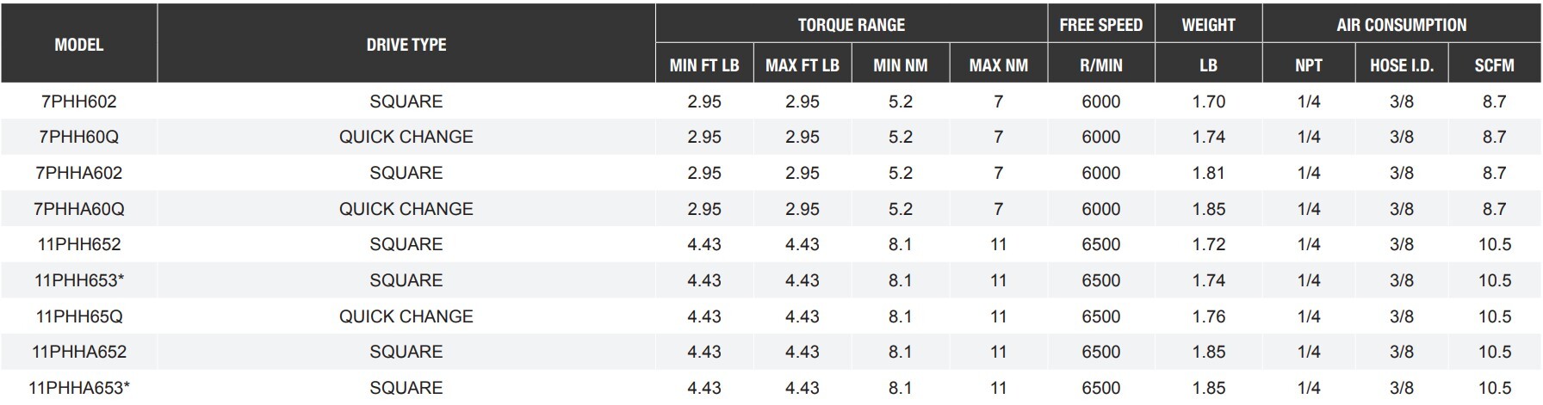Screen dimensions: 1543x405
Task: Select model 11PHHA652 cell
Action: click(78, 352)
